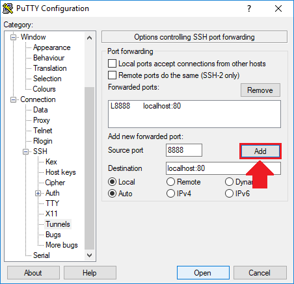Collapse the Window tree node
The image size is (294, 284).
coord(14,37)
